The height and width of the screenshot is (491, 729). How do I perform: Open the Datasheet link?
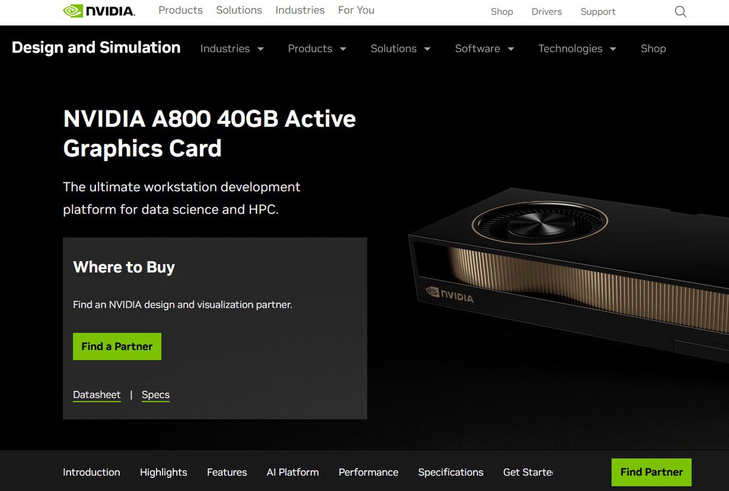97,395
